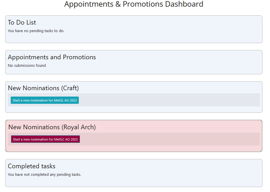This screenshot has height=192, width=270.
Task: Click the word 'Craft' in the nominations heading
Action: coord(70,88)
